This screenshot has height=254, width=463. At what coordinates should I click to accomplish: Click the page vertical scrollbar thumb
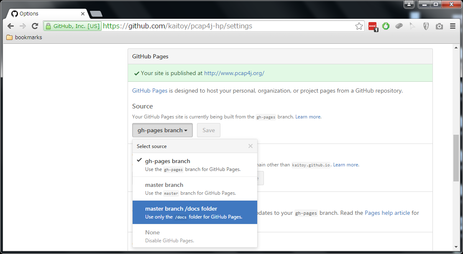point(456,158)
